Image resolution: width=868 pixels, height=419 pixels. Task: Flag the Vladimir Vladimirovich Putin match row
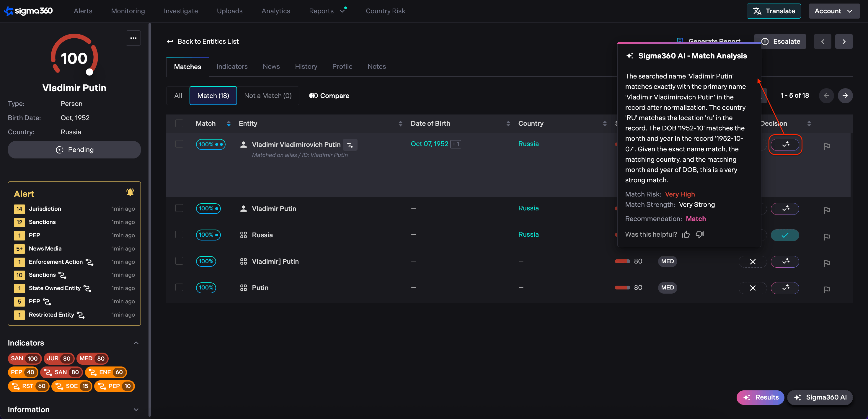pyautogui.click(x=827, y=146)
